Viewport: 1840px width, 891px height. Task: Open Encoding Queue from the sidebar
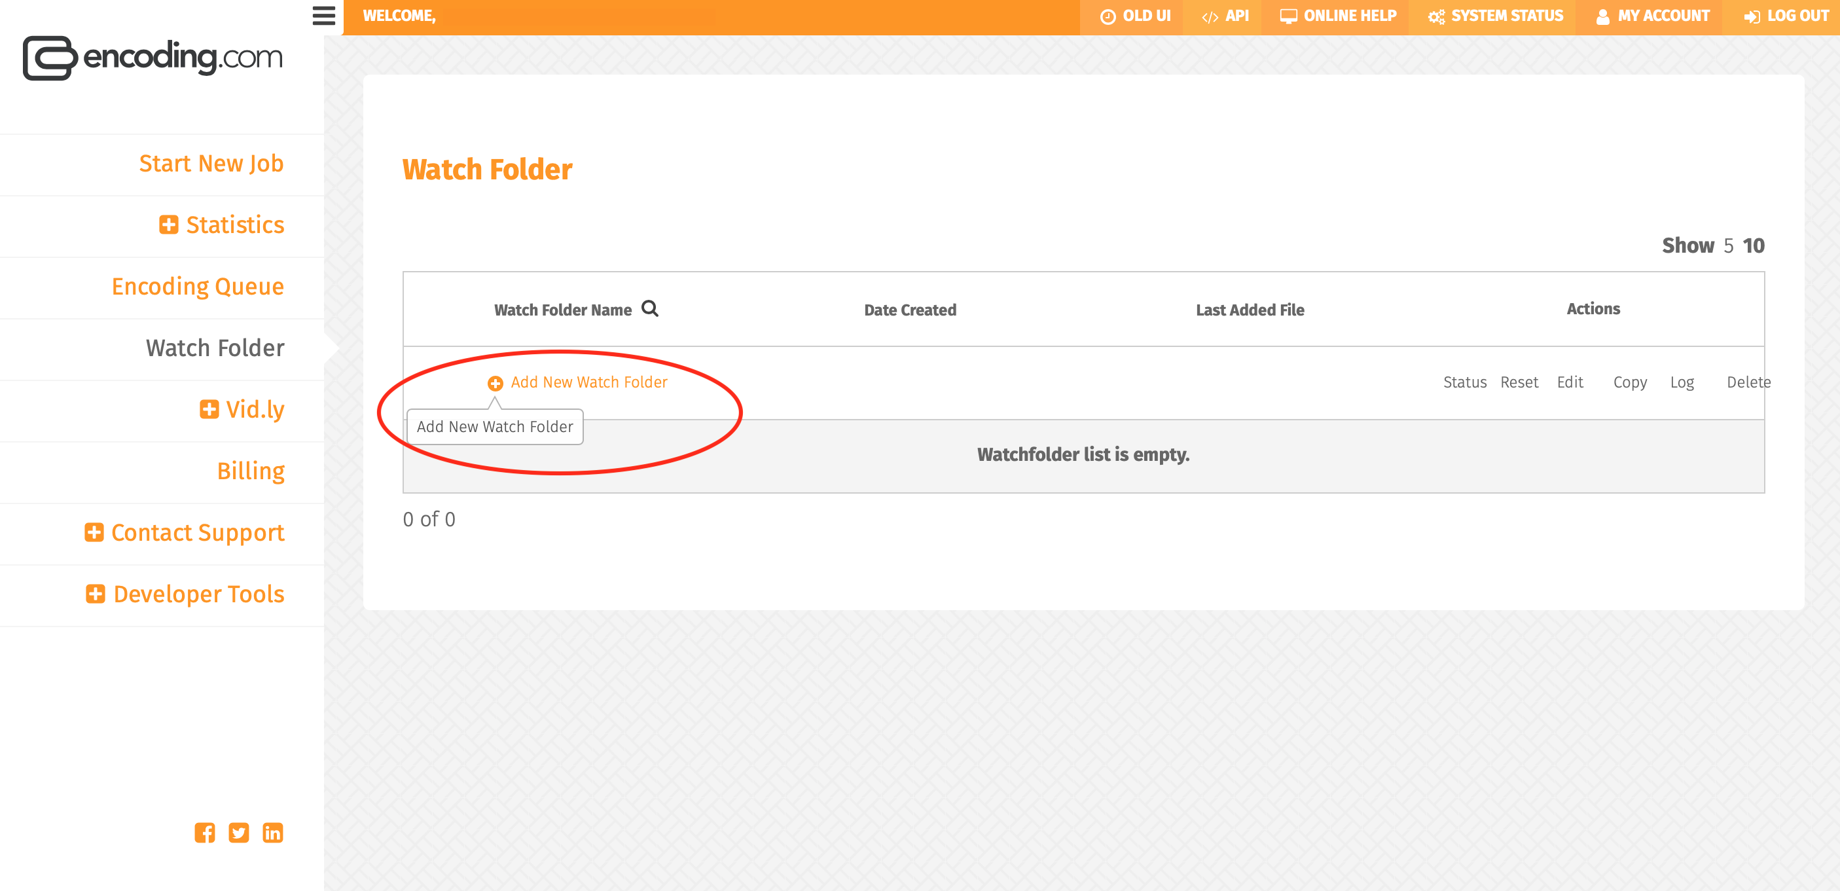(x=198, y=286)
